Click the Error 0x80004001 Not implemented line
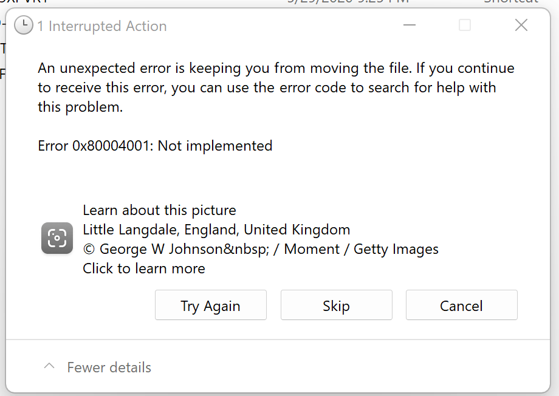 (x=155, y=146)
